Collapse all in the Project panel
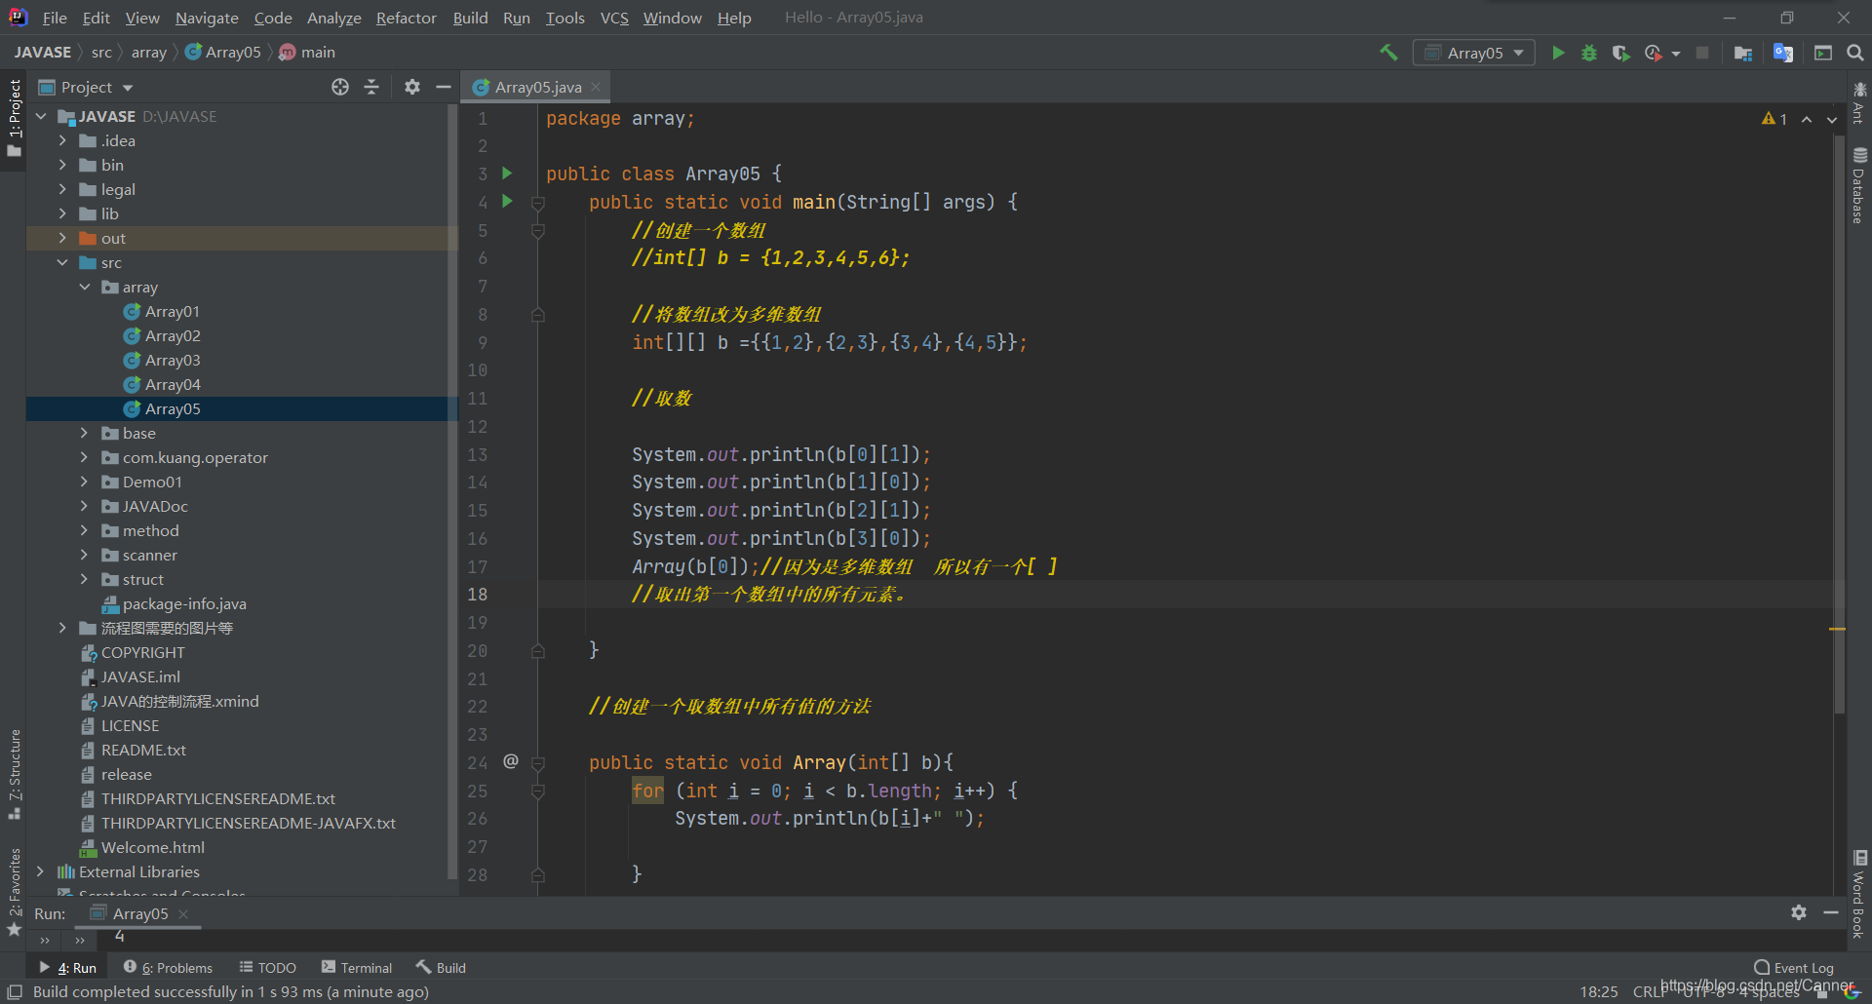1872x1004 pixels. pos(371,87)
